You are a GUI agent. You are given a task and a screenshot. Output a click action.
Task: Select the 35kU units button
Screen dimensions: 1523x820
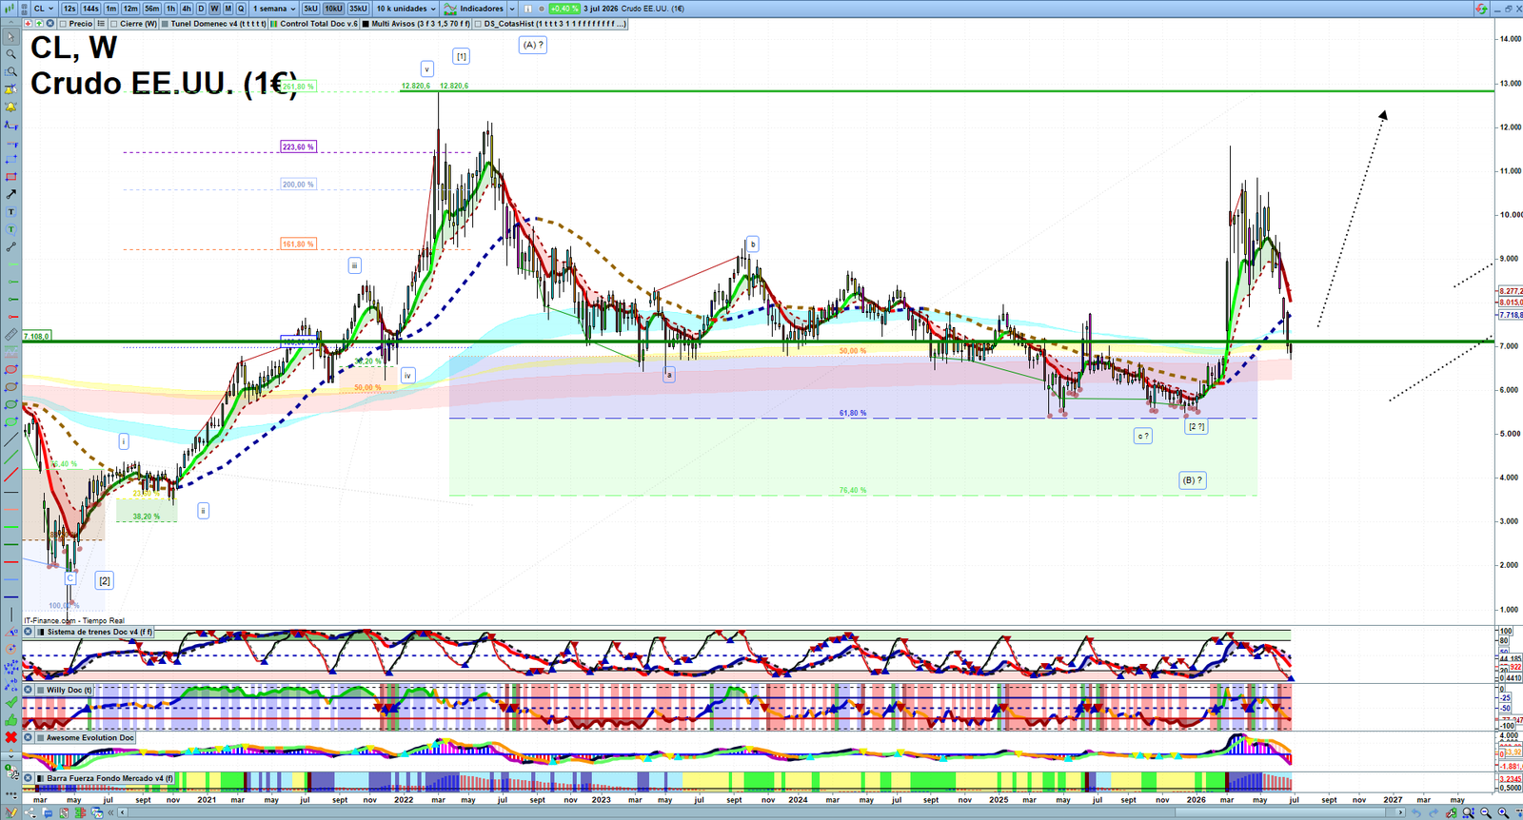tap(358, 9)
